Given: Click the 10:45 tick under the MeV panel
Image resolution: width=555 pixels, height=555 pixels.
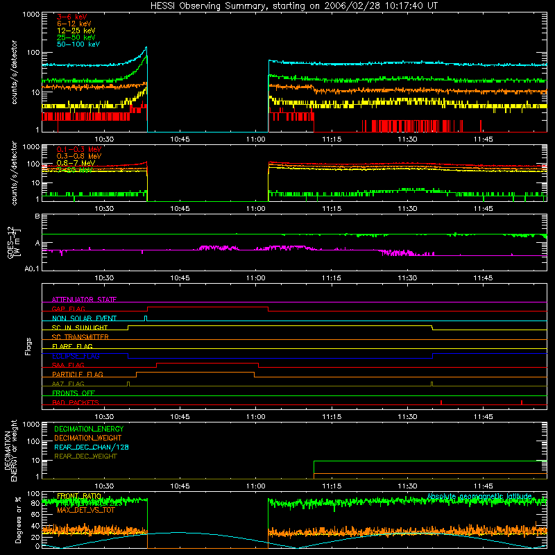Looking at the screenshot, I should click(180, 209).
